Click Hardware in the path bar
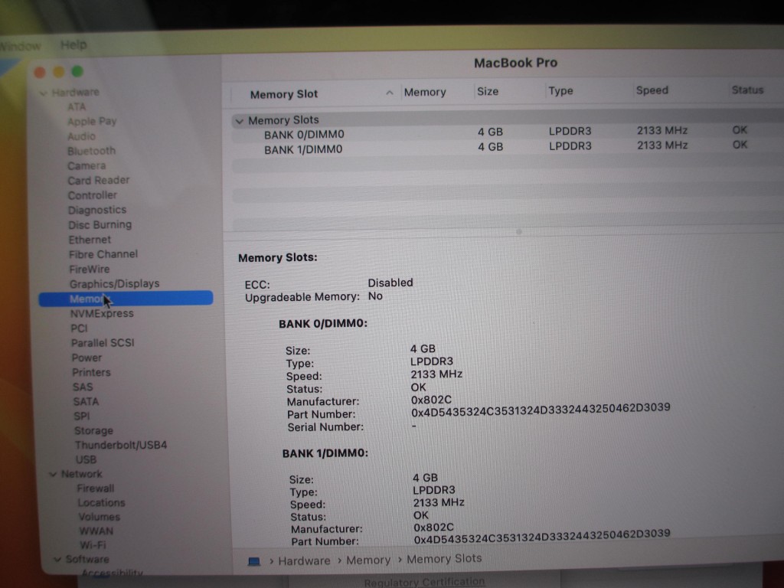784x588 pixels. pos(304,561)
